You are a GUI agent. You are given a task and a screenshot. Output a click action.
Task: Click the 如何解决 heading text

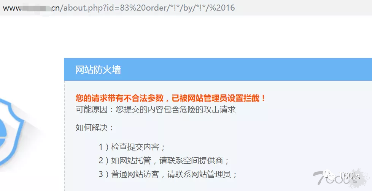point(95,128)
